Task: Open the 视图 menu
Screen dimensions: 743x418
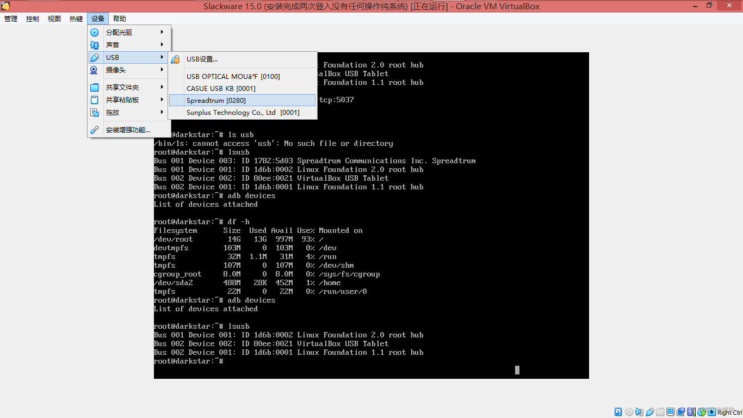Action: coord(54,18)
